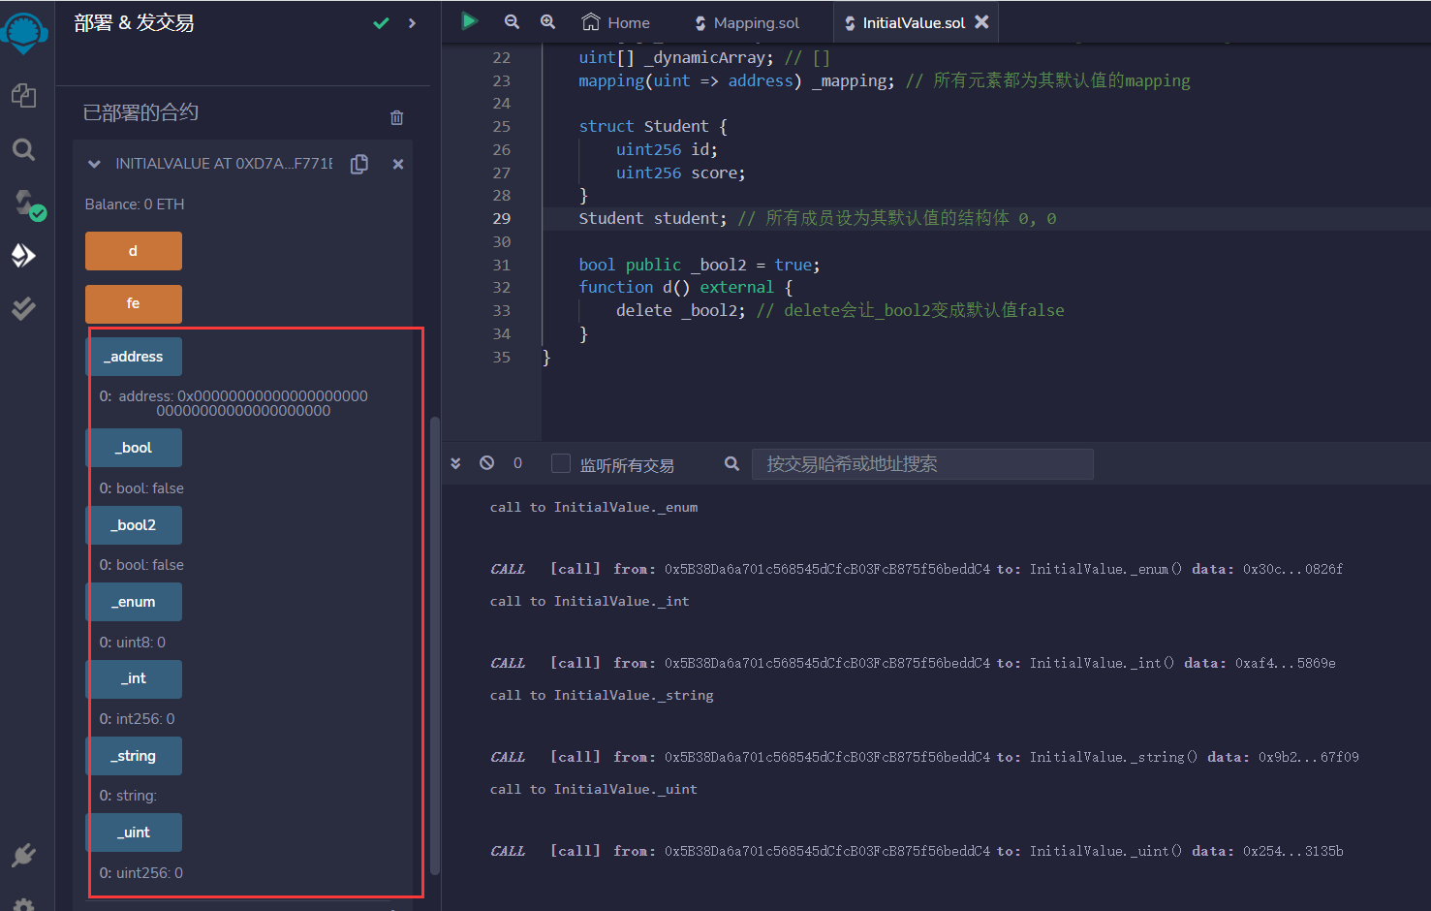This screenshot has width=1431, height=911.
Task: Open the File Explorer panel in the sidebar
Action: (x=23, y=96)
